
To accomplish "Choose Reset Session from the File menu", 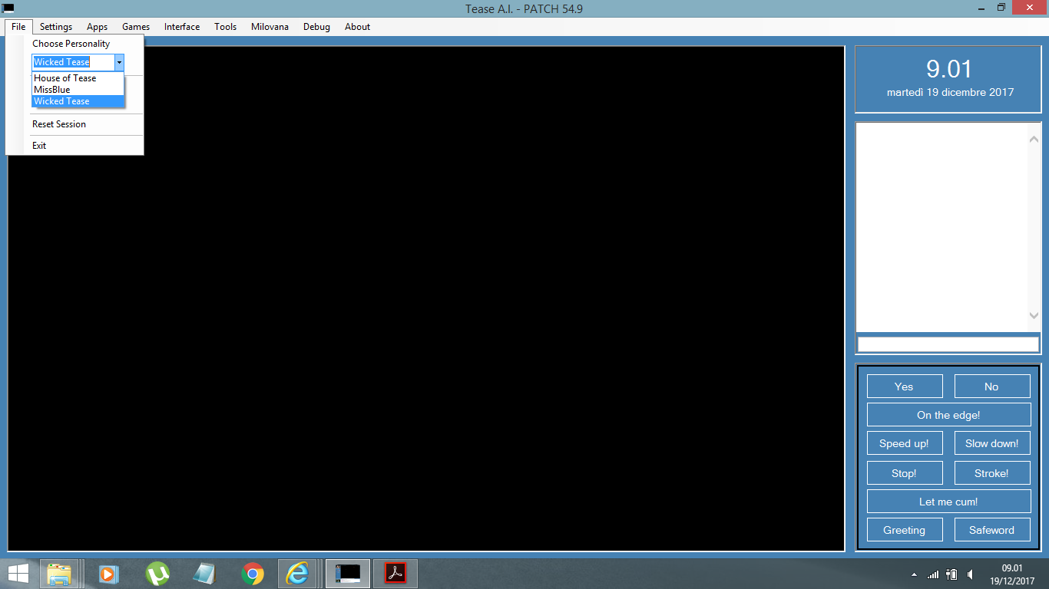I will coord(74,124).
